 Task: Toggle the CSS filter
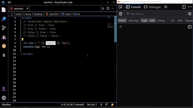pyautogui.click(x=172, y=21)
